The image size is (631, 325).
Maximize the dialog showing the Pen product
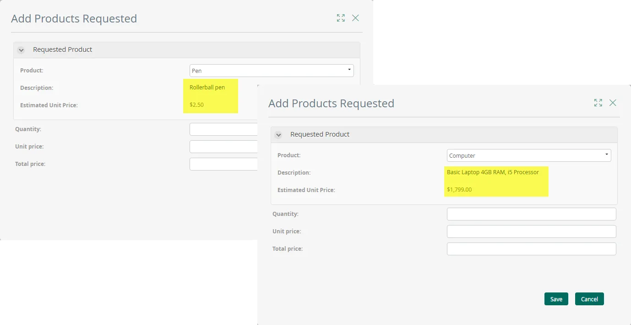click(341, 18)
